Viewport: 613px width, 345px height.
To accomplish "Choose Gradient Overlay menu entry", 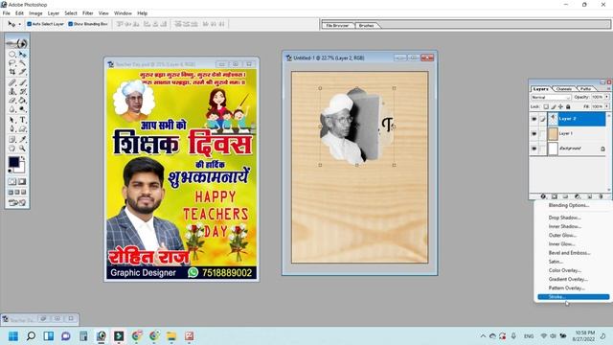I will (x=568, y=279).
